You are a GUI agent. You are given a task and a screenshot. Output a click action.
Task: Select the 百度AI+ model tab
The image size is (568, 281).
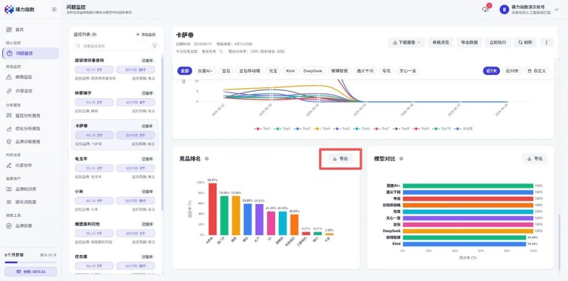click(206, 71)
